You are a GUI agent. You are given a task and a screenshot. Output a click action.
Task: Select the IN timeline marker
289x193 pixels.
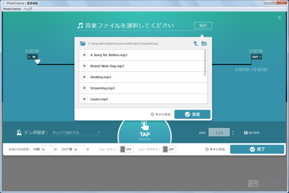[32, 57]
